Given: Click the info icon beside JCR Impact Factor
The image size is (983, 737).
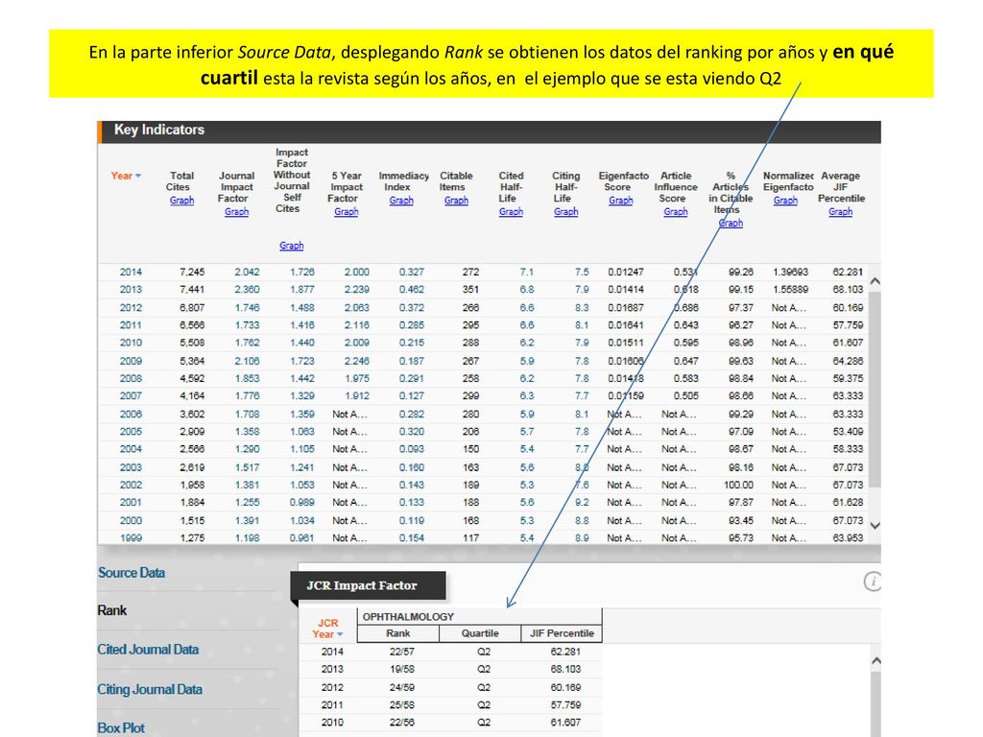Looking at the screenshot, I should pyautogui.click(x=872, y=581).
